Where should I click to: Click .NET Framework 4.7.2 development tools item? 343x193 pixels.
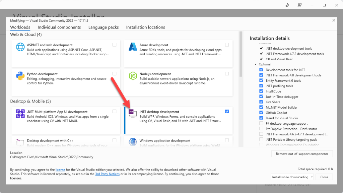295,54
